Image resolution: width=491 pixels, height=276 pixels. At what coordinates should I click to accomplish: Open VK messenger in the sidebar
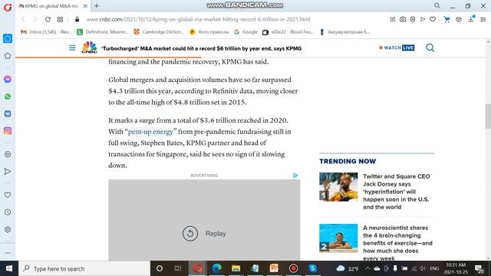coord(8,113)
